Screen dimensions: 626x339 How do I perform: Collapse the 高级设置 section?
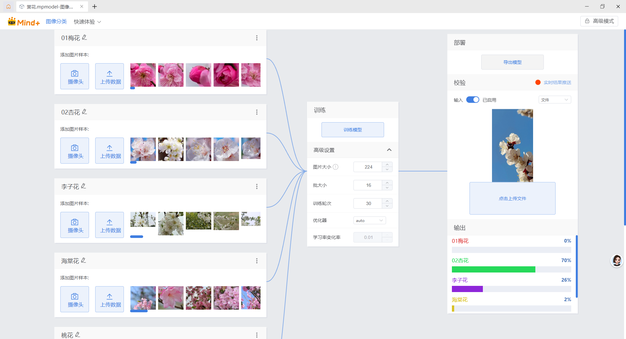389,150
